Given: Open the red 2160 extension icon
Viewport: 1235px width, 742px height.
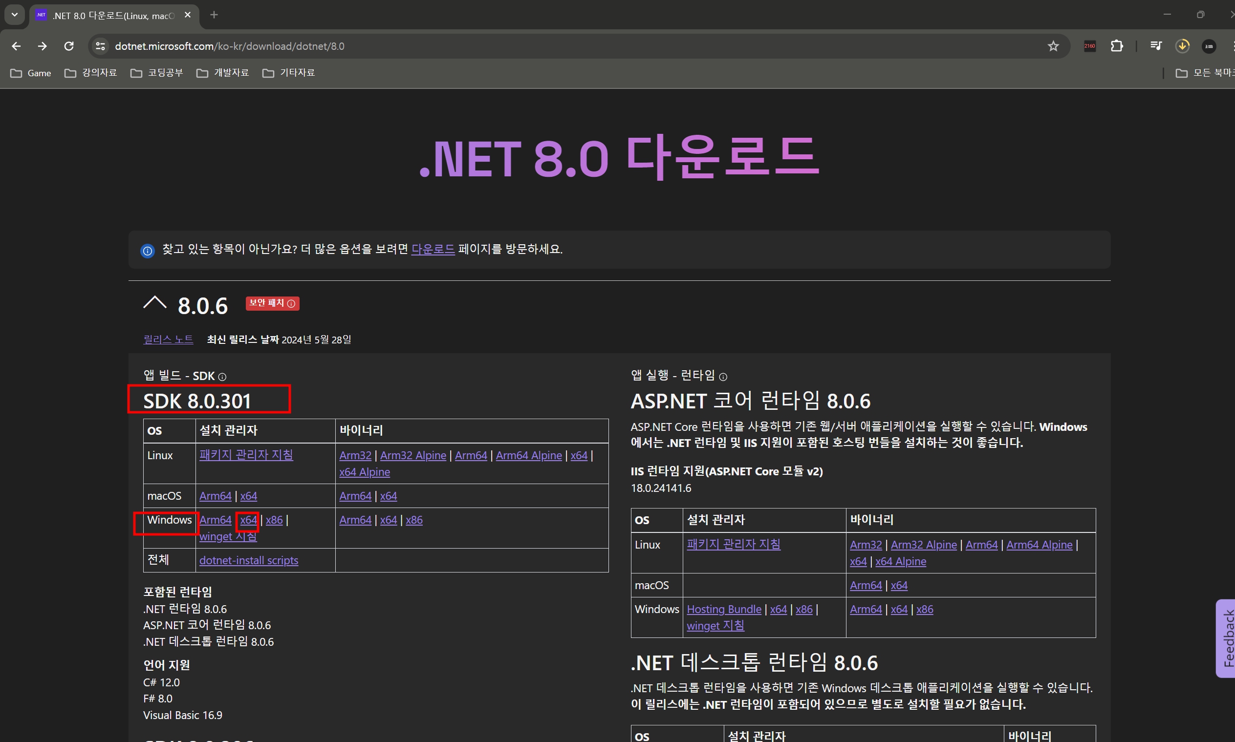Looking at the screenshot, I should [1089, 46].
